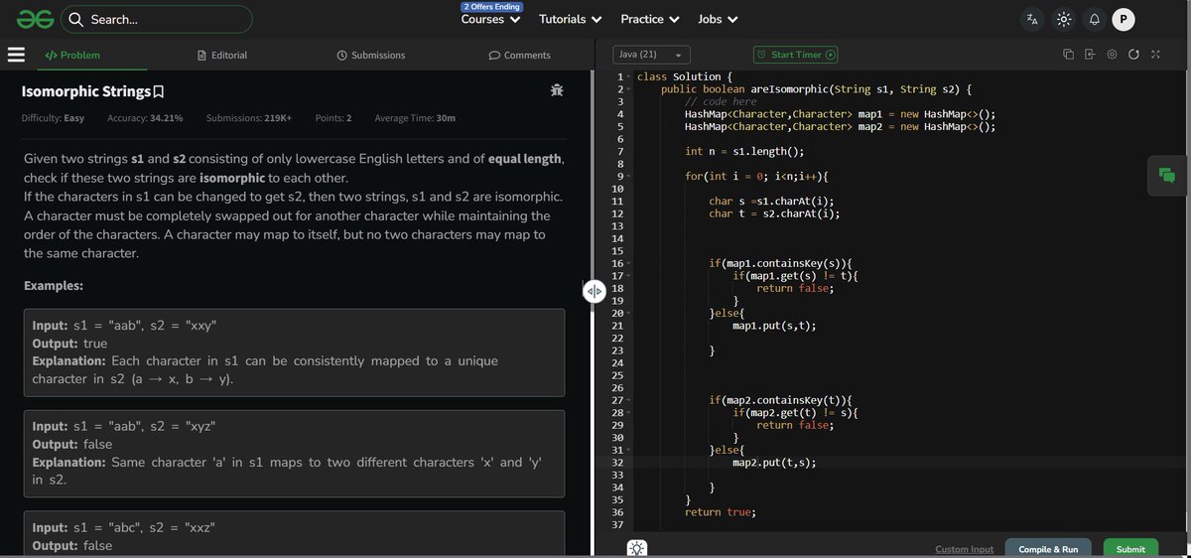Click into the Search field
Image resolution: width=1191 pixels, height=558 pixels.
point(157,19)
